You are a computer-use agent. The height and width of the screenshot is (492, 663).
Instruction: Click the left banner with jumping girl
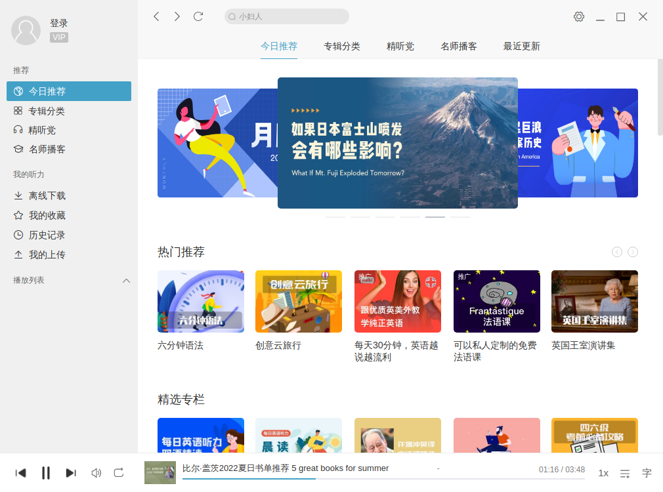217,143
